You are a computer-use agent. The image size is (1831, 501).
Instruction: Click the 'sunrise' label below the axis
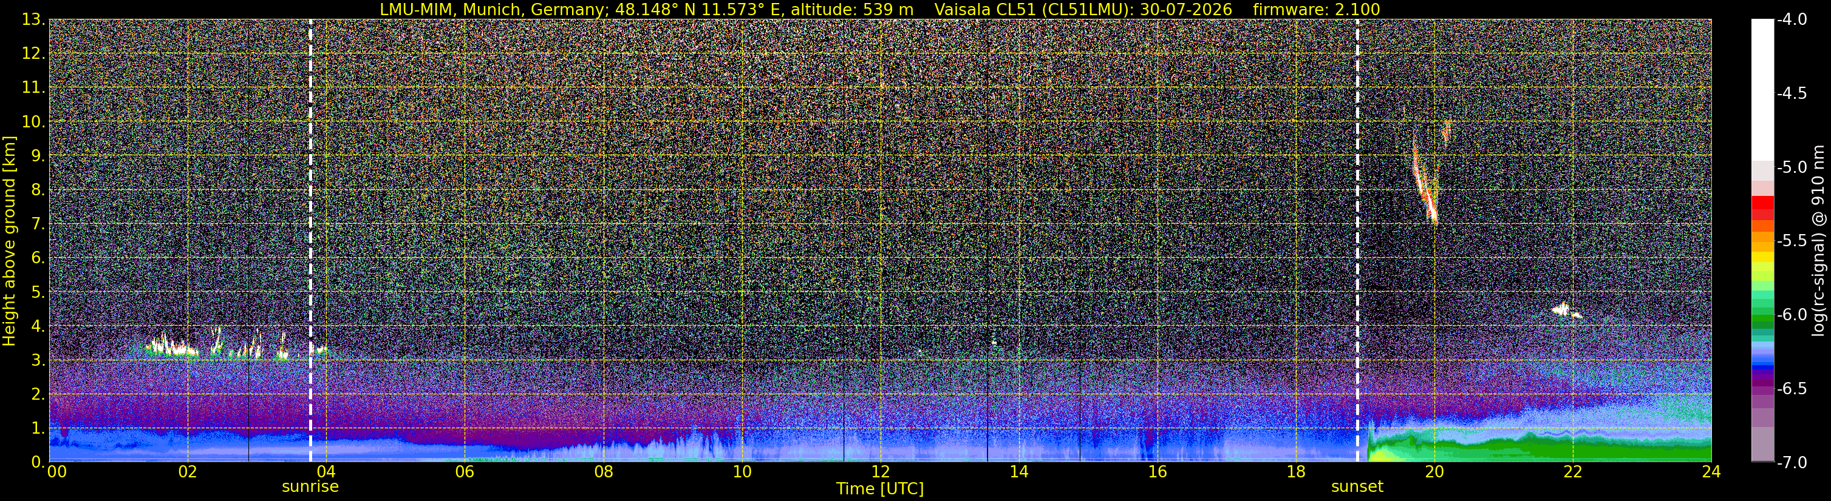(x=310, y=487)
